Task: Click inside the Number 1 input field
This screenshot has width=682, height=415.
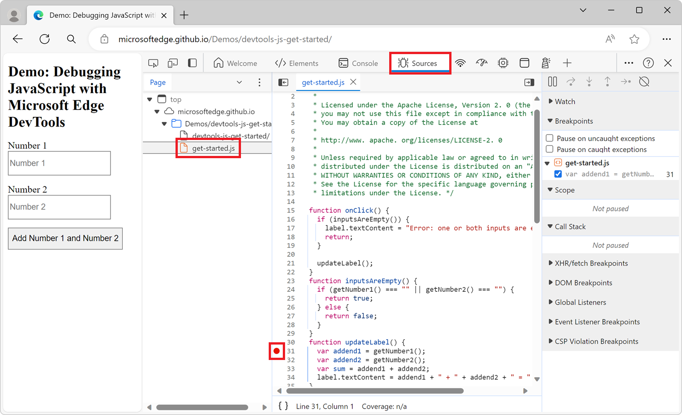Action: [x=59, y=163]
